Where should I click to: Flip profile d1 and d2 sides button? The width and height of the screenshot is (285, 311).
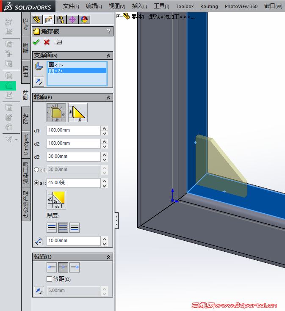(x=39, y=82)
